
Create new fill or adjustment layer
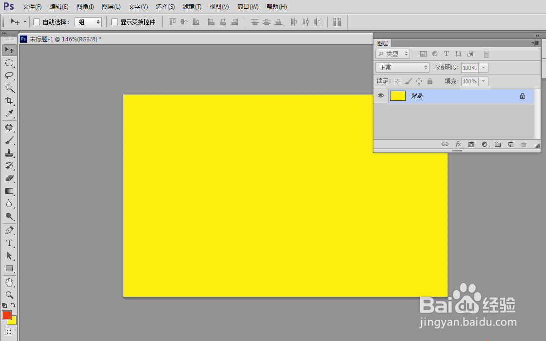tap(485, 144)
